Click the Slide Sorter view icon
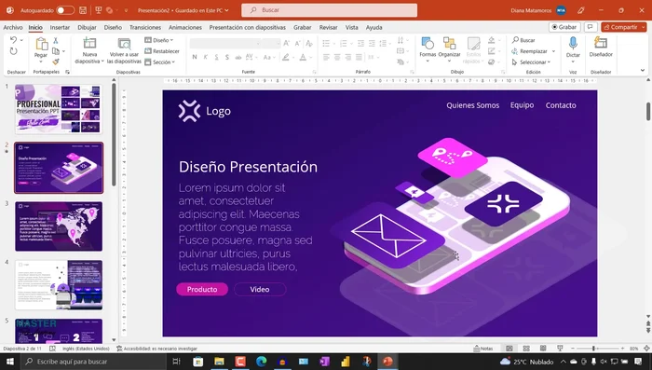652x370 pixels. 526,349
